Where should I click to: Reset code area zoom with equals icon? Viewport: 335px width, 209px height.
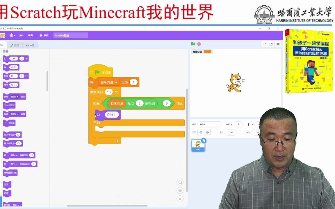coord(180,199)
